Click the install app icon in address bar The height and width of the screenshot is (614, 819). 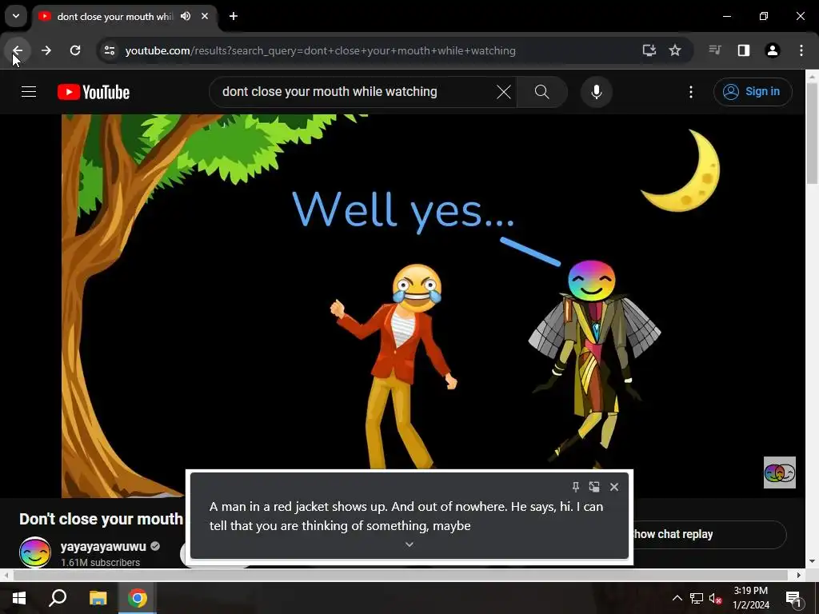649,50
